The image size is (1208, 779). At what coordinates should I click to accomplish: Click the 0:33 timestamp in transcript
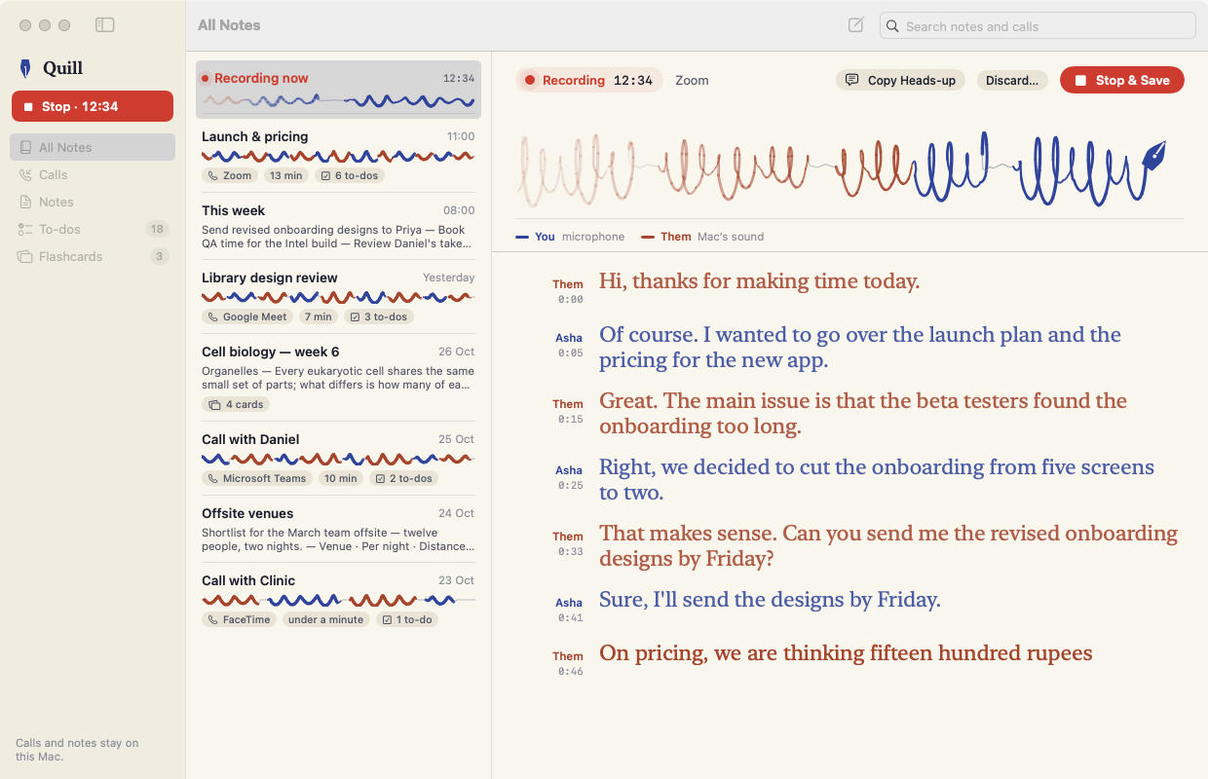click(570, 552)
